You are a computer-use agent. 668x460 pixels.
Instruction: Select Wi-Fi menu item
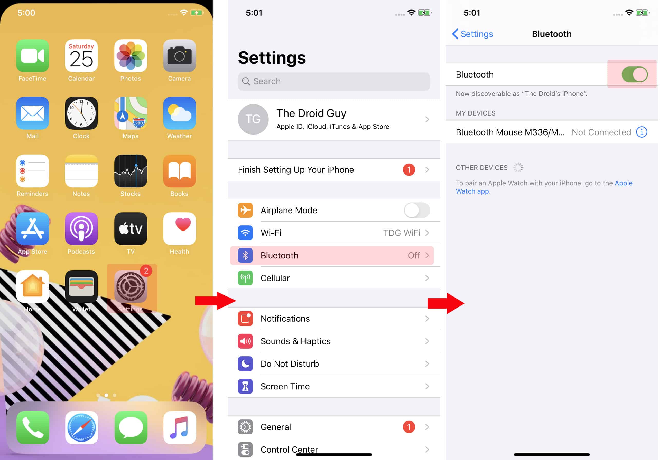point(335,233)
